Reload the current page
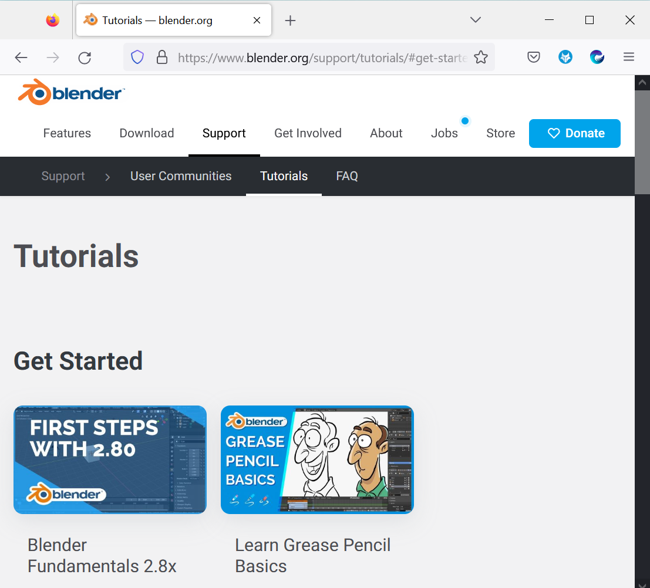 [84, 57]
